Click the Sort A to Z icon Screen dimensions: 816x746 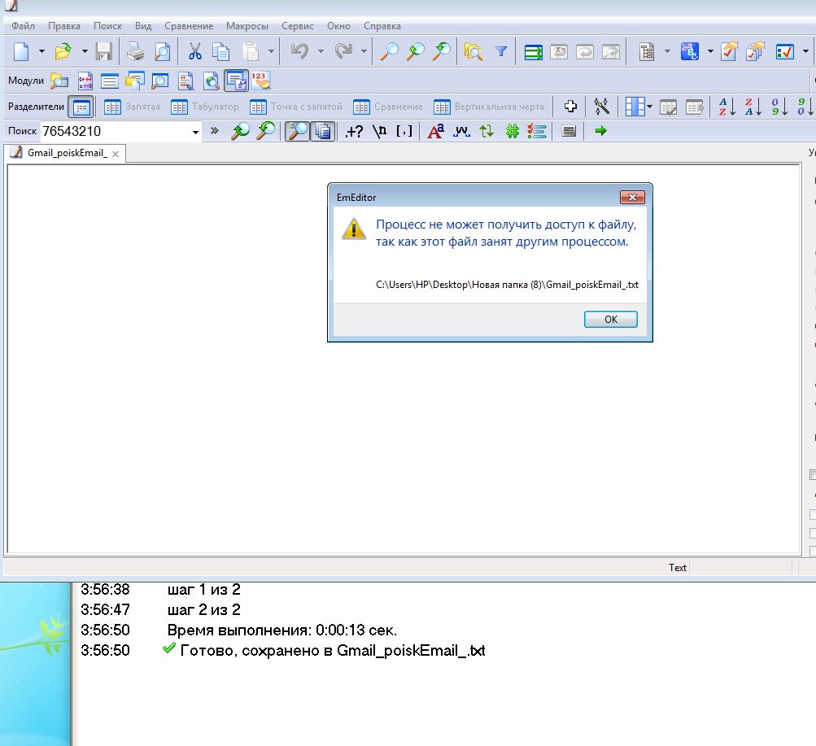pos(727,107)
